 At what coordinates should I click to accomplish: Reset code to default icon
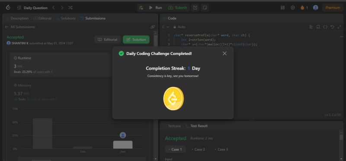(x=332, y=27)
